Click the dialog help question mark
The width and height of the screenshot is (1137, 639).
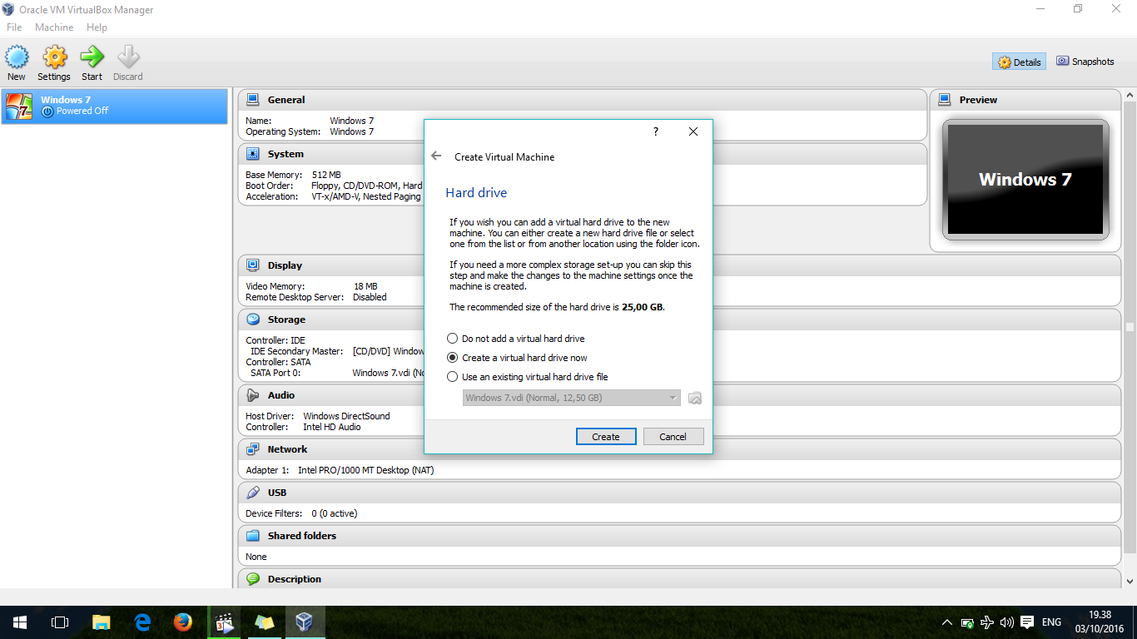[x=656, y=131]
